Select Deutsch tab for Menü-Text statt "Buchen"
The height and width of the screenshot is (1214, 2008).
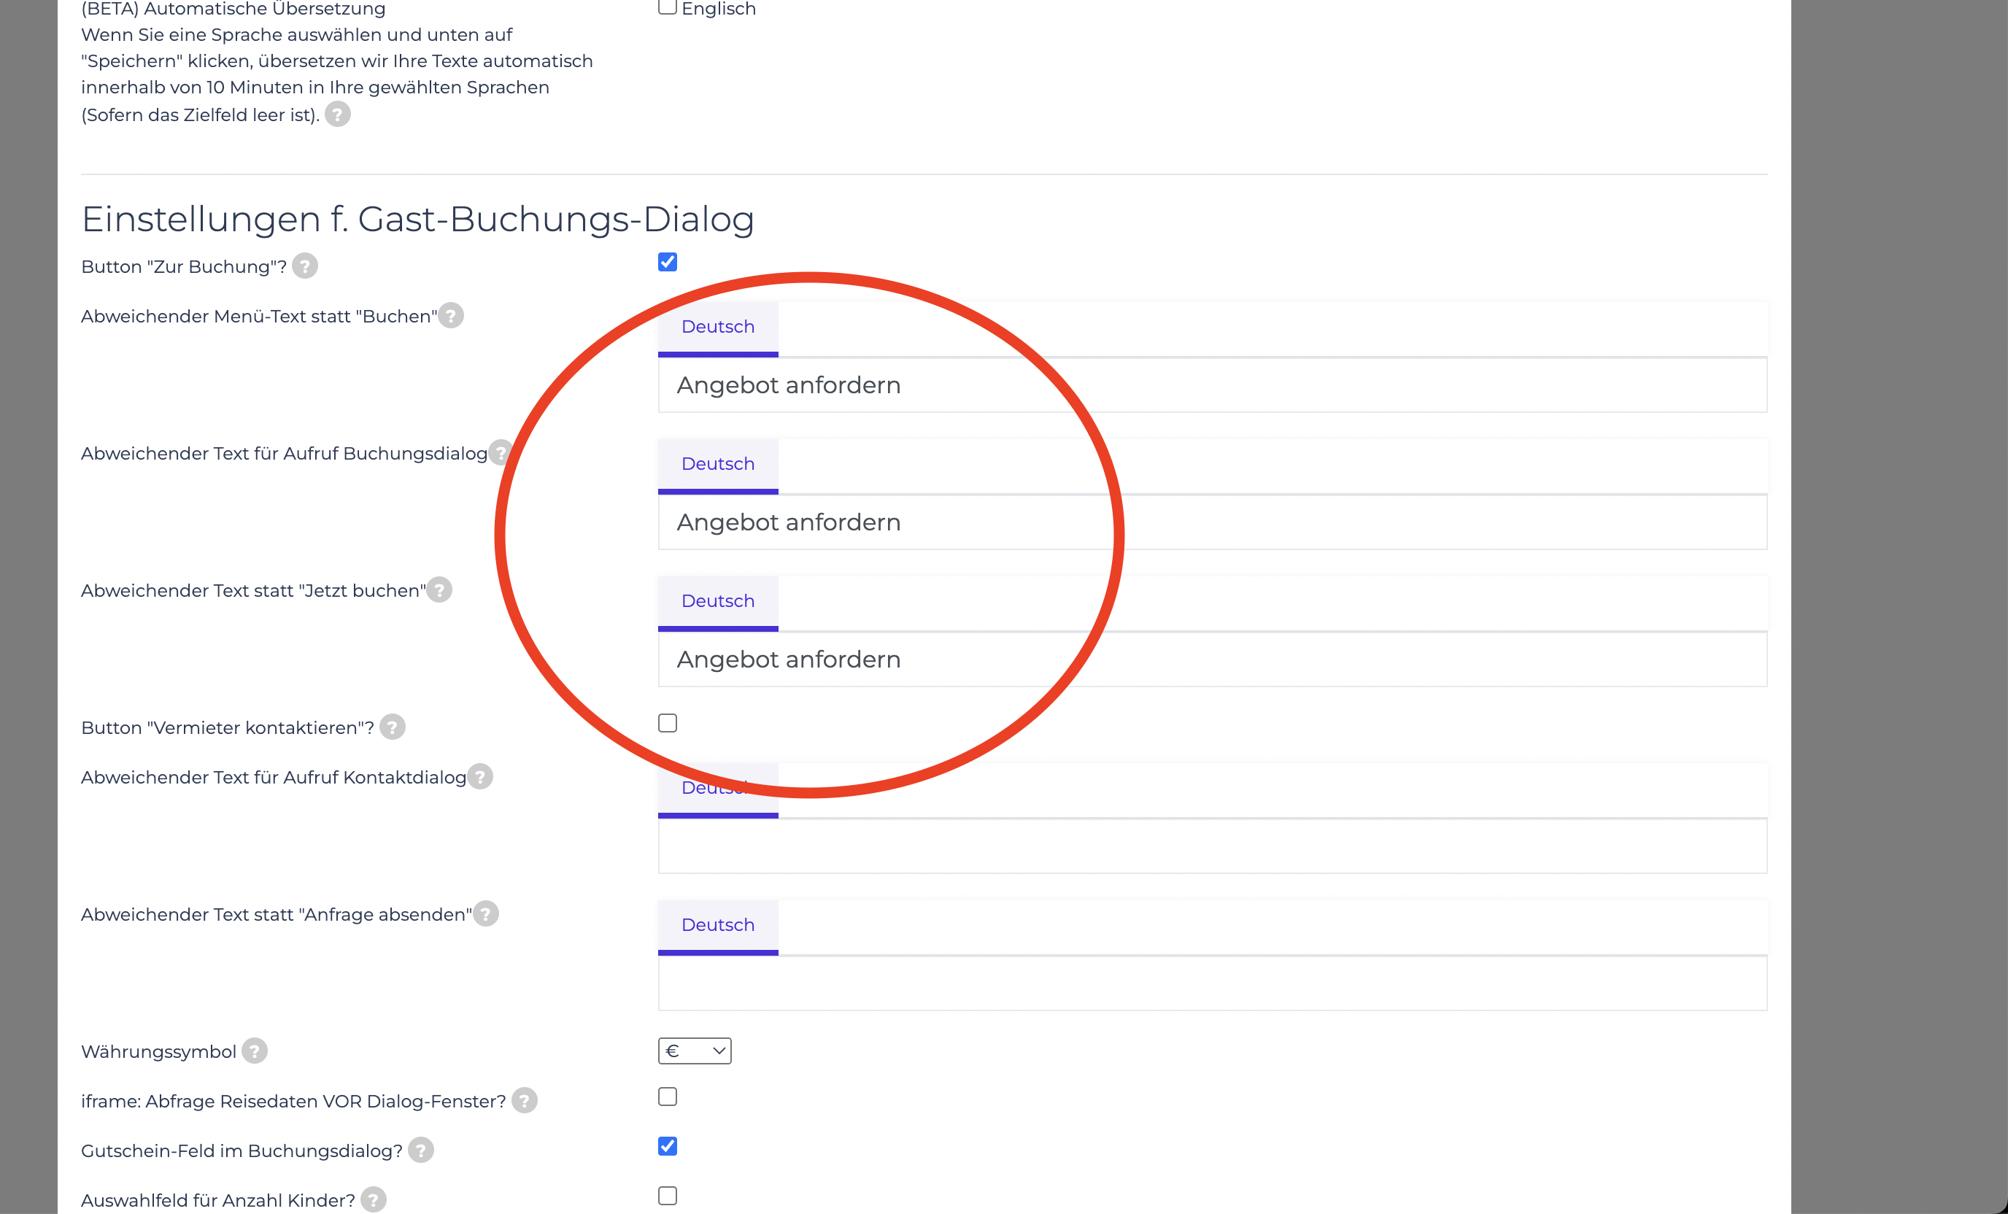coord(718,328)
